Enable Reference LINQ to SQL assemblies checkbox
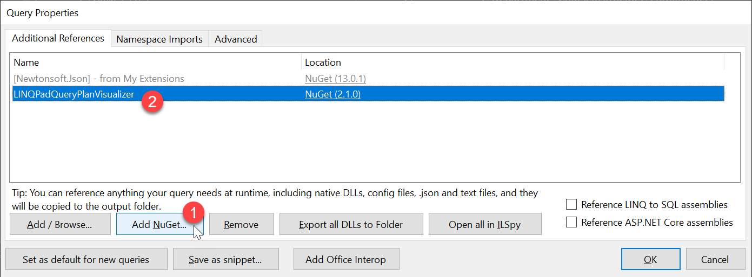Screen dimensions: 752x277 pos(571,204)
